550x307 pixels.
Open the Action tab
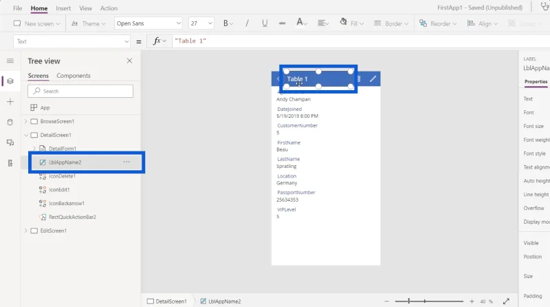(109, 8)
